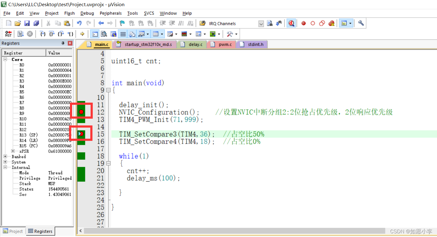Open Configuration with the wrench icon
Viewport: 437px width, 237px height.
click(361, 23)
